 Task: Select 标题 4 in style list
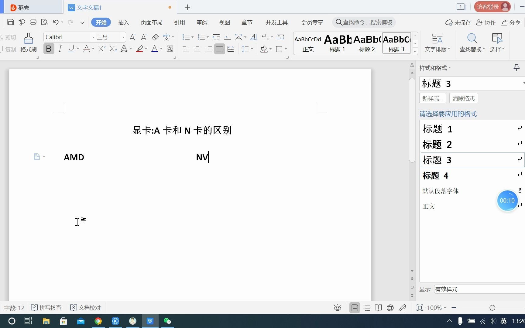[x=472, y=175]
